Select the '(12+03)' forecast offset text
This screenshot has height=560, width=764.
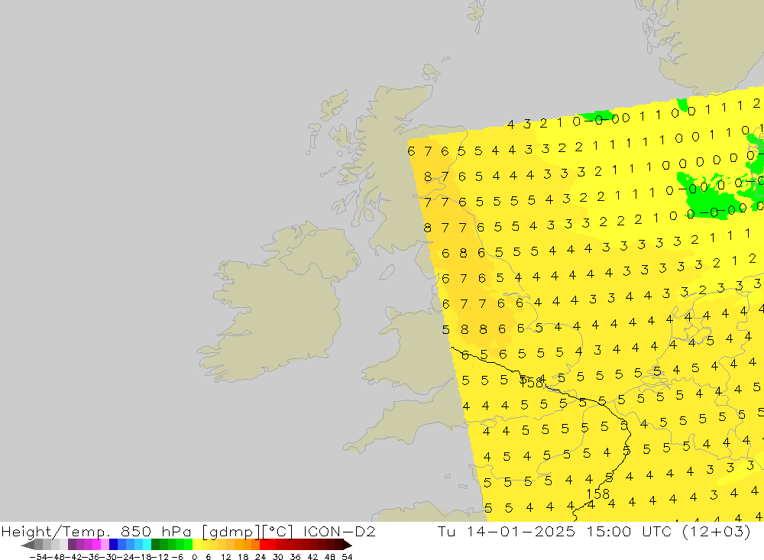click(717, 531)
